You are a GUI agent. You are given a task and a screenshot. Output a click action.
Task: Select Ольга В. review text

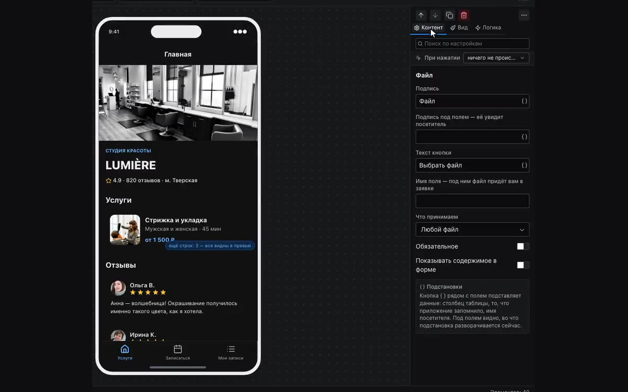pos(174,307)
